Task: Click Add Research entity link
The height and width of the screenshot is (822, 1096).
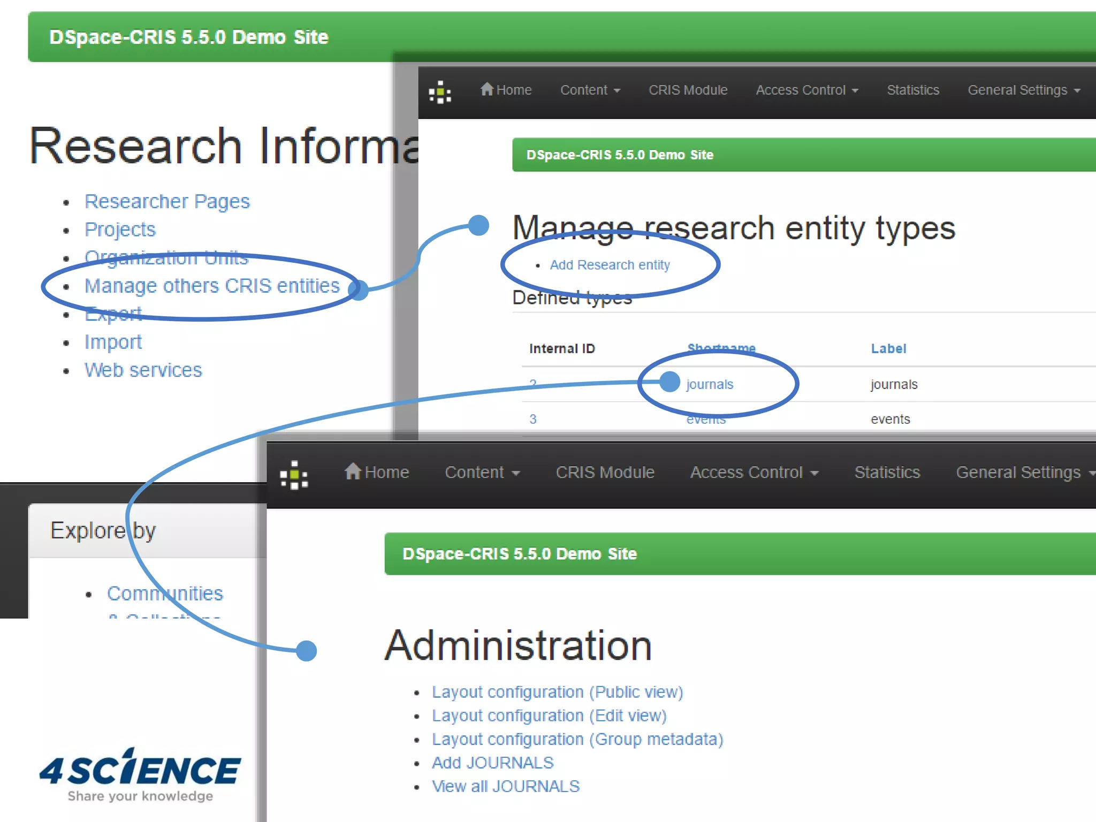Action: [610, 265]
